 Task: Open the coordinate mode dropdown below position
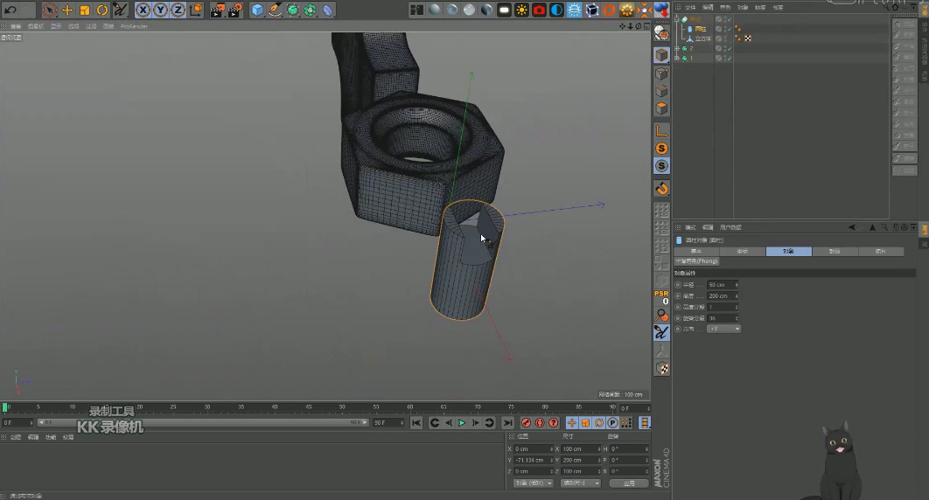532,483
